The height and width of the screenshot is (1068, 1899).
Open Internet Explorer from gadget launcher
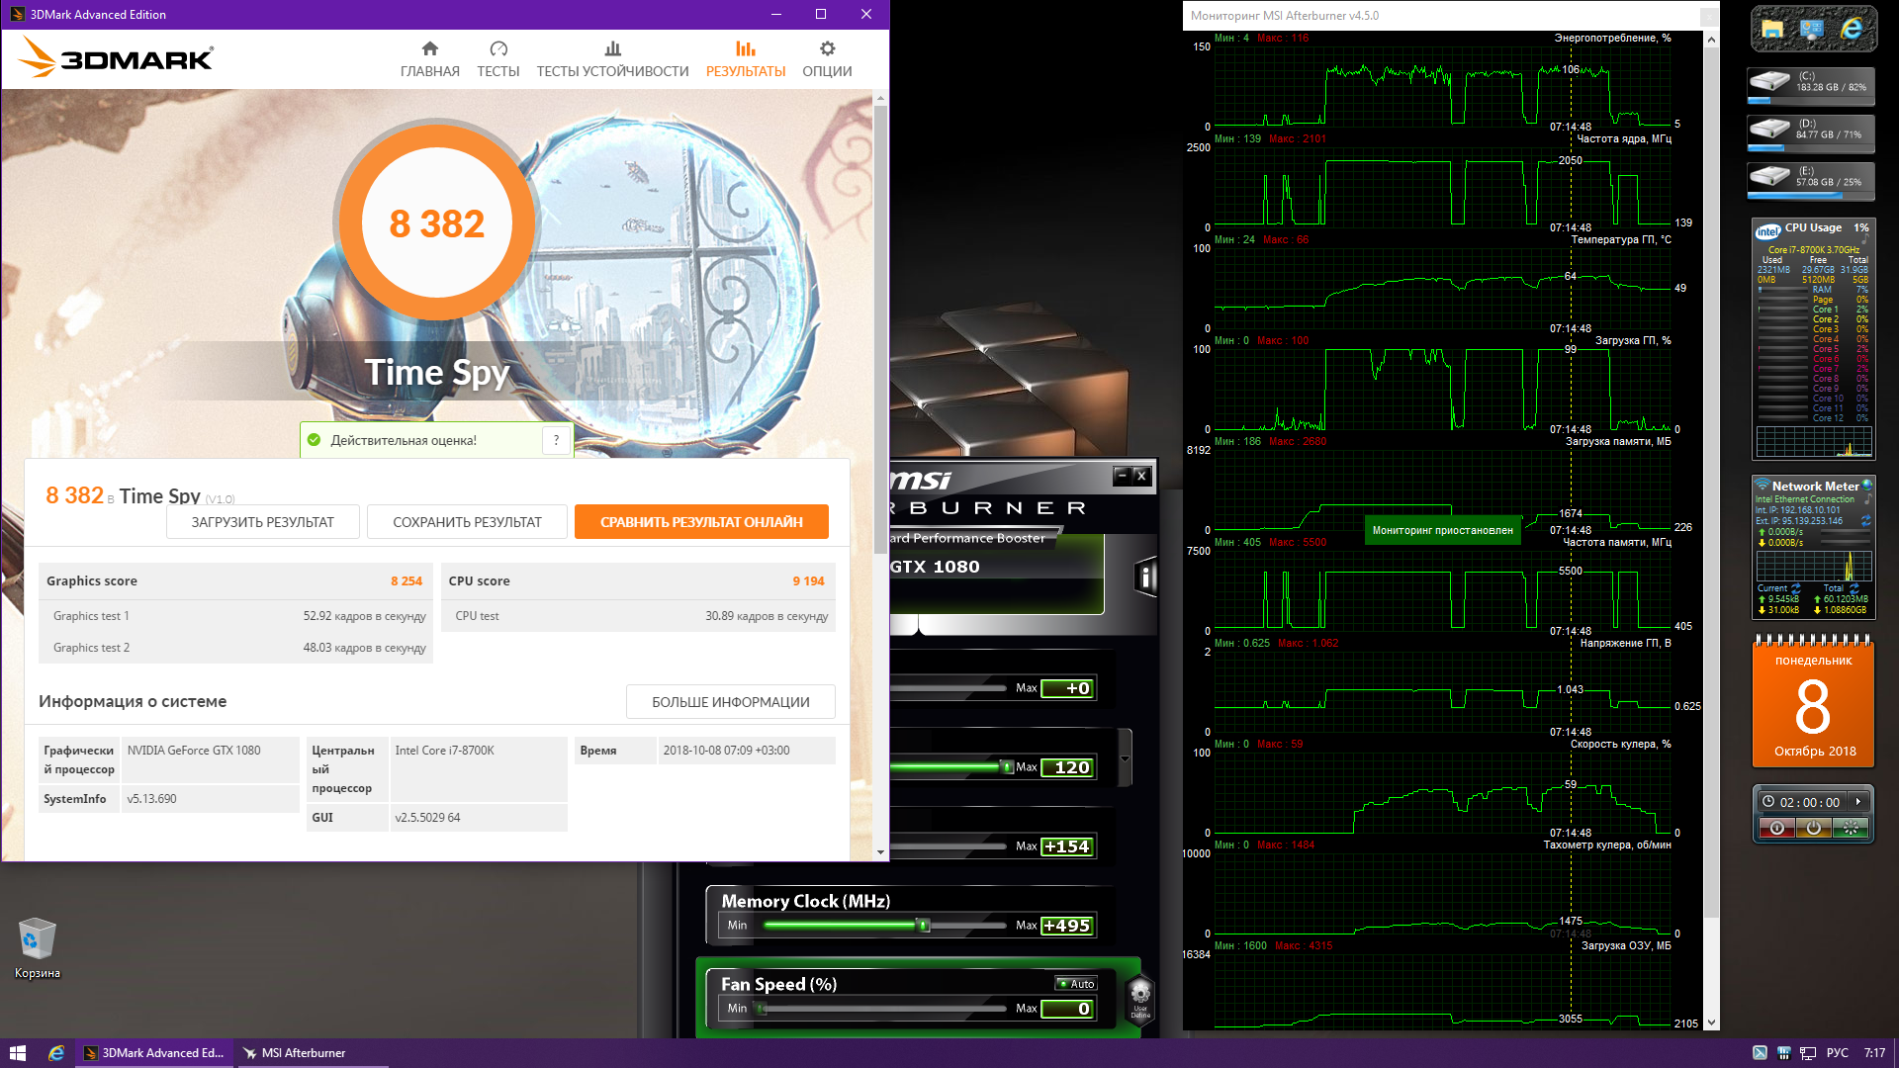[x=1851, y=30]
